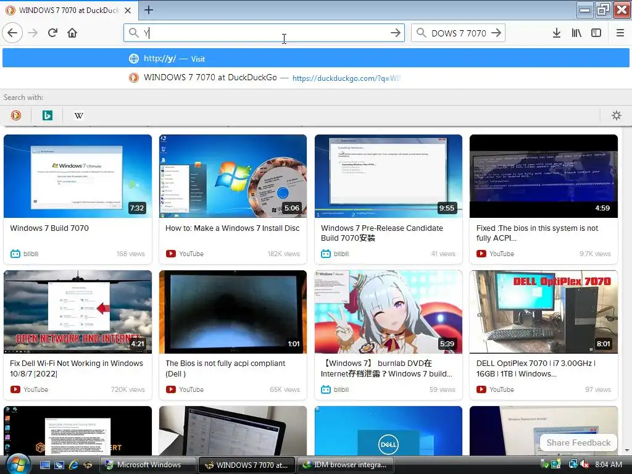Screen dimensions: 632x474
Task: Open the browser home page
Action: (x=72, y=33)
